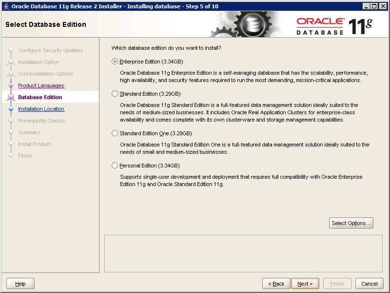Click Finish step bullet icon
Image resolution: width=390 pixels, height=293 pixels.
coord(11,155)
